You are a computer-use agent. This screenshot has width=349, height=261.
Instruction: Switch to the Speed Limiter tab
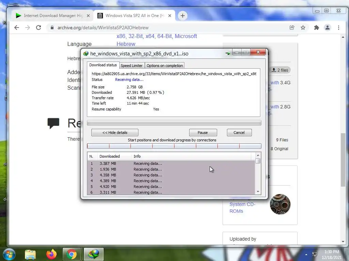(132, 66)
